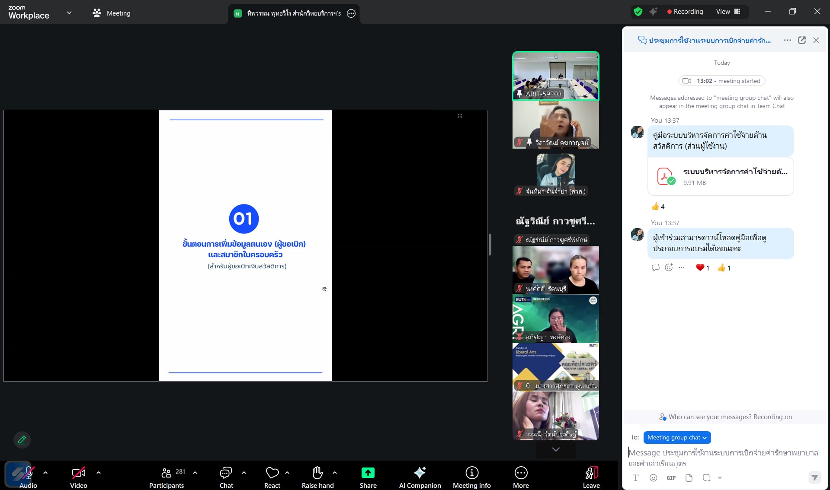Click the chat message input field
Viewport: 830px width, 490px height.
click(723, 458)
